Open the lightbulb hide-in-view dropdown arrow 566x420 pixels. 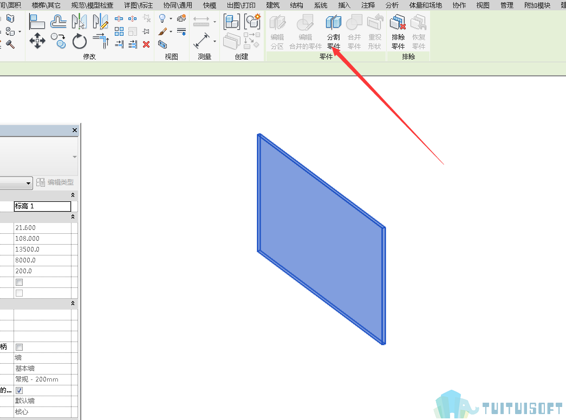(171, 19)
